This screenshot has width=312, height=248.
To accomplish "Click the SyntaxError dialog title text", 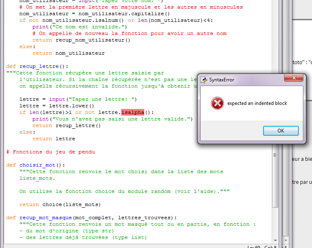I will click(222, 80).
